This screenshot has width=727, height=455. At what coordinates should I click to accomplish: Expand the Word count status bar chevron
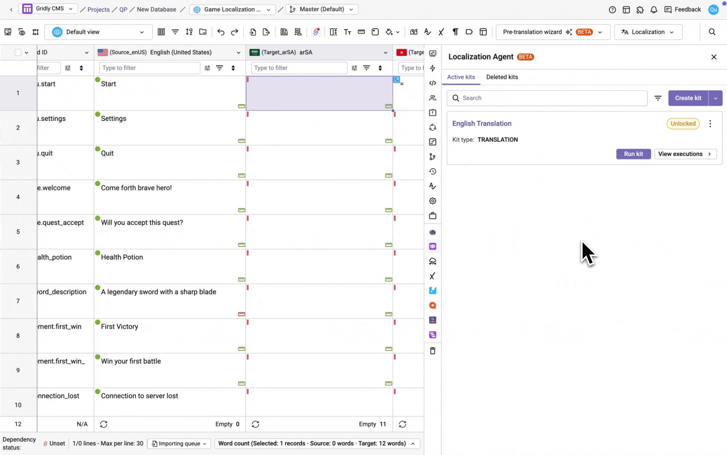coord(413,444)
